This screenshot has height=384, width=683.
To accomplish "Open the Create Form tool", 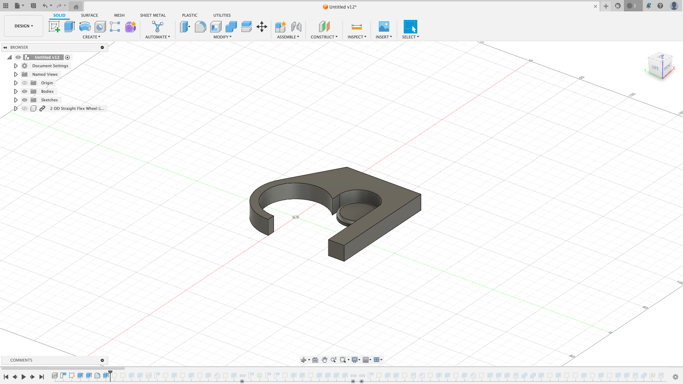I will pyautogui.click(x=130, y=27).
